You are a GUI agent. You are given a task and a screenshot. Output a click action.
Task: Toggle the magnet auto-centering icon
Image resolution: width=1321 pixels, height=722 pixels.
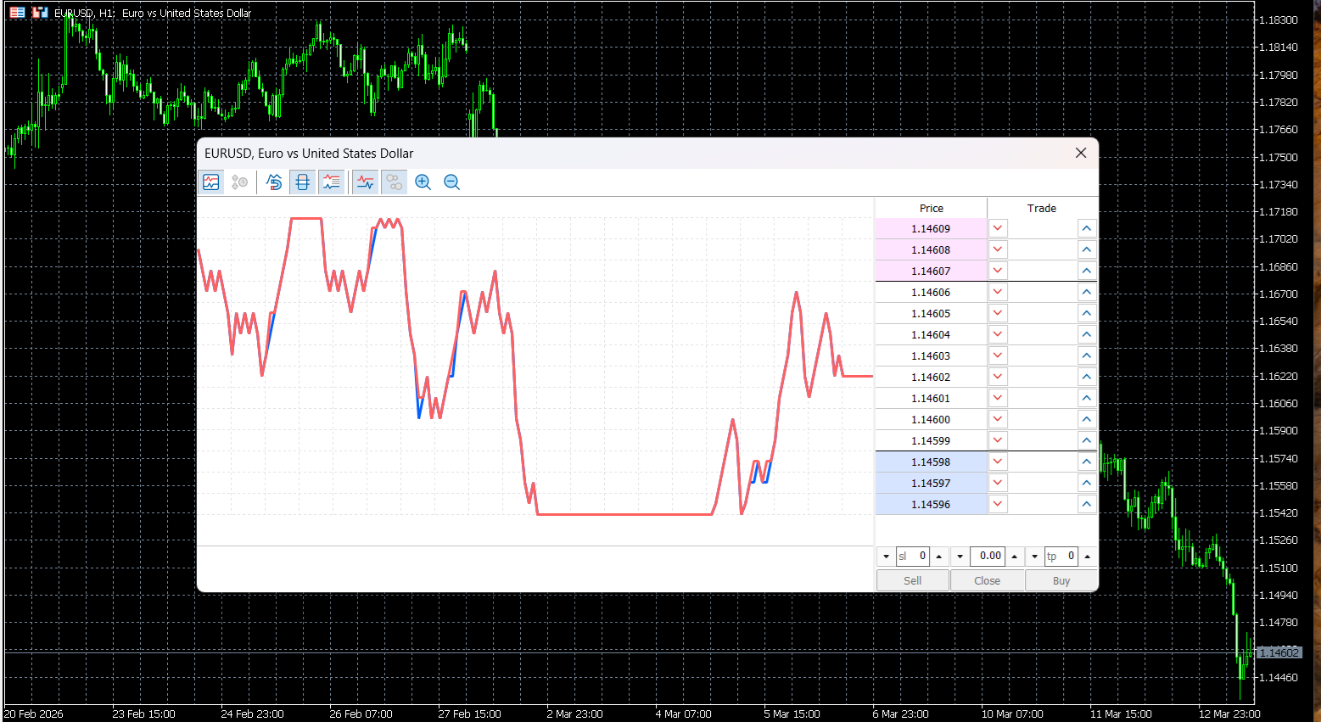click(x=274, y=182)
